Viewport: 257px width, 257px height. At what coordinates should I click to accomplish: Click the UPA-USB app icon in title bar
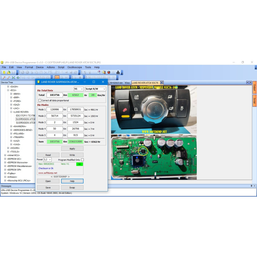pyautogui.click(x=2, y=62)
